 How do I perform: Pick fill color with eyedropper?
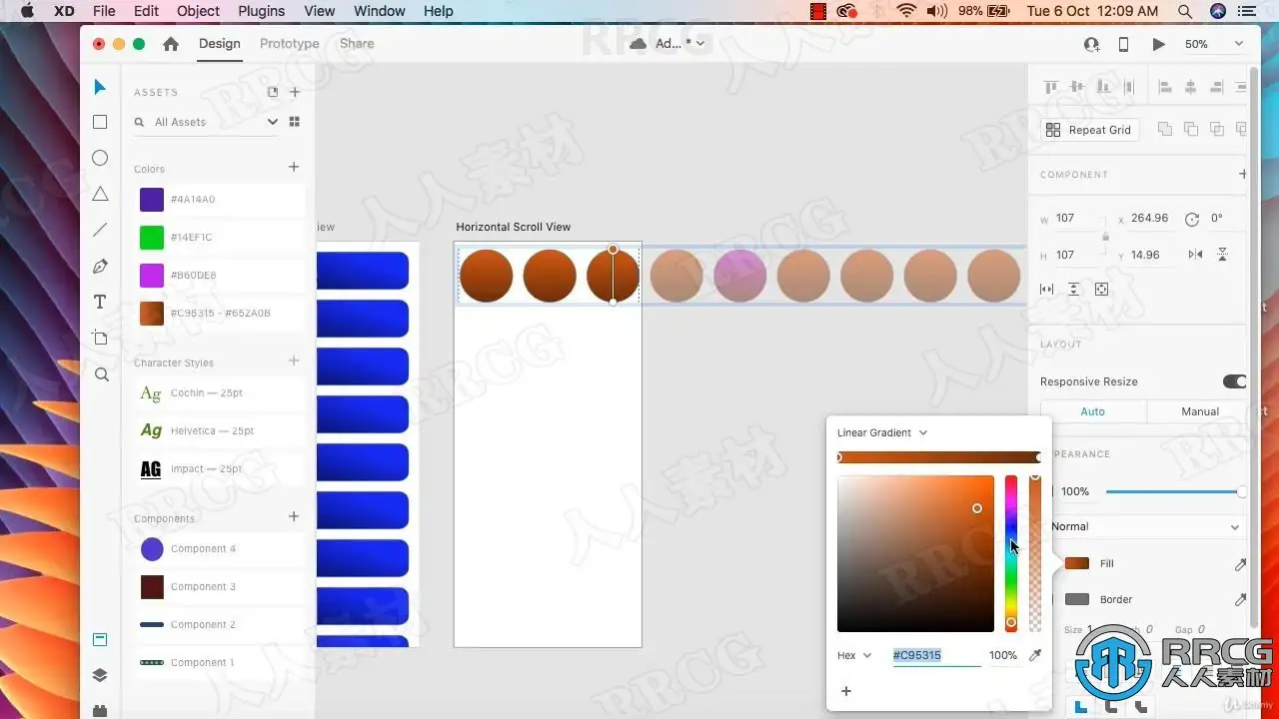1240,564
